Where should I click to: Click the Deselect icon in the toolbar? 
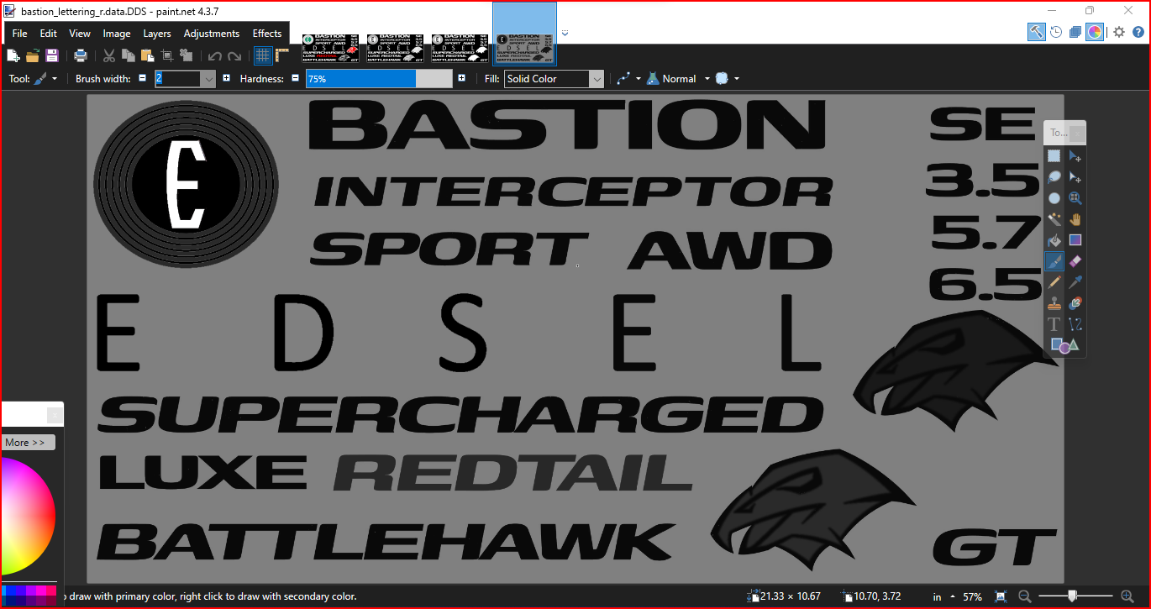point(187,55)
